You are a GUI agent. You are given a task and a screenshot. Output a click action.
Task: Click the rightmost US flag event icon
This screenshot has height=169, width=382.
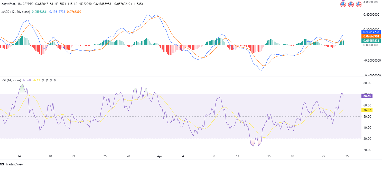coord(359,4)
